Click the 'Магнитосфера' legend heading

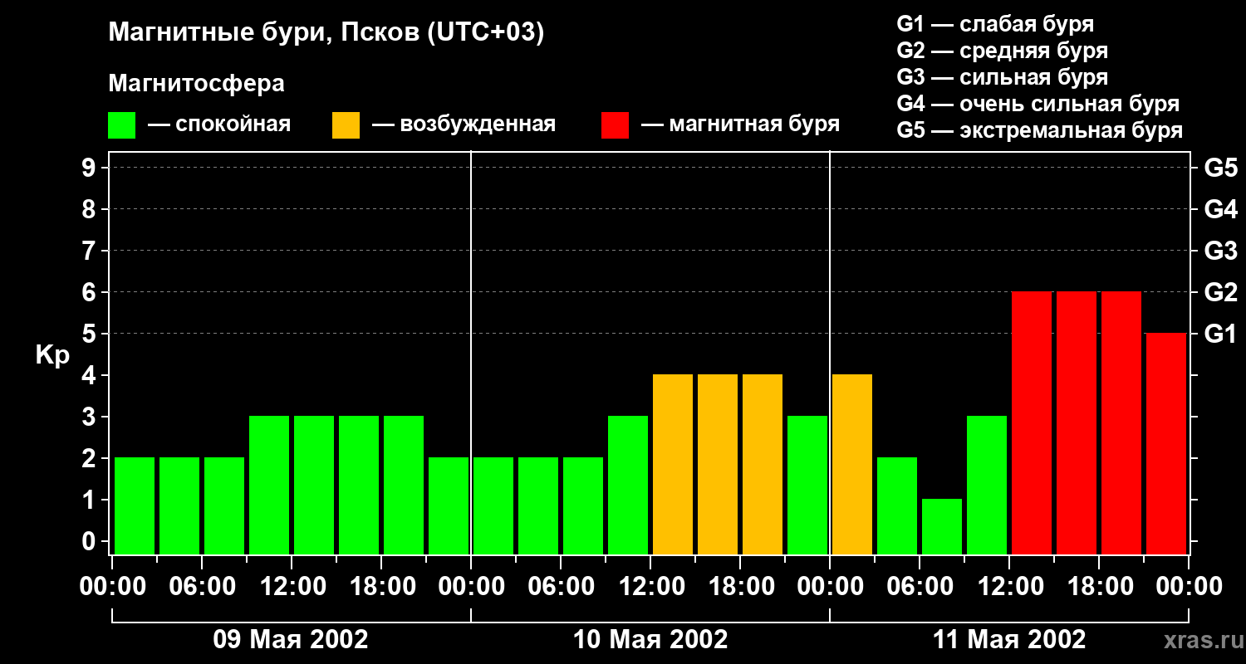196,84
